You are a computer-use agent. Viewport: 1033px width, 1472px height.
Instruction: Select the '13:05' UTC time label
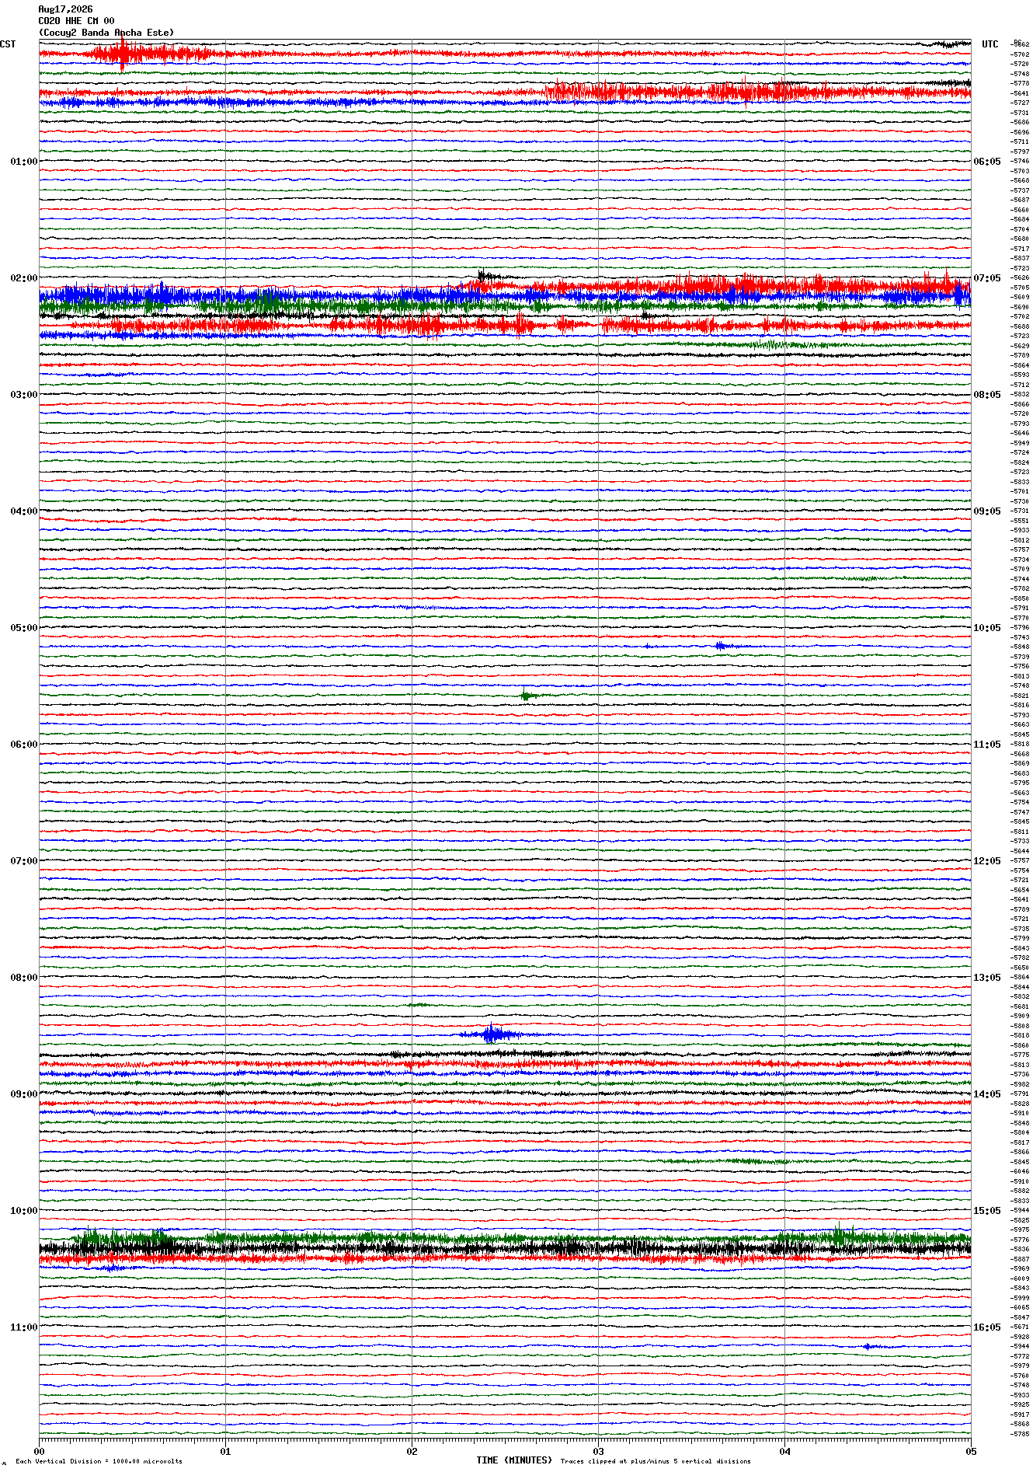(987, 978)
